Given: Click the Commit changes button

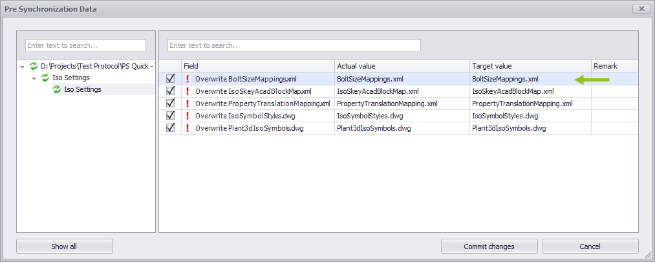Looking at the screenshot, I should (x=489, y=246).
